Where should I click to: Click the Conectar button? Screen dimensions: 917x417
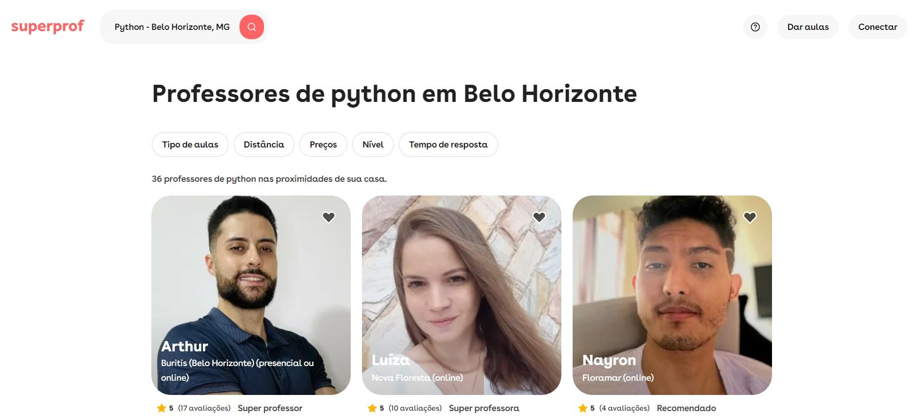(877, 27)
